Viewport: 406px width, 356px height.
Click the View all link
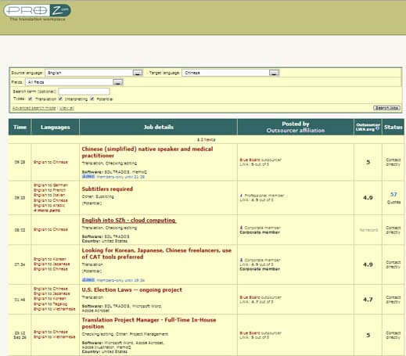click(66, 108)
